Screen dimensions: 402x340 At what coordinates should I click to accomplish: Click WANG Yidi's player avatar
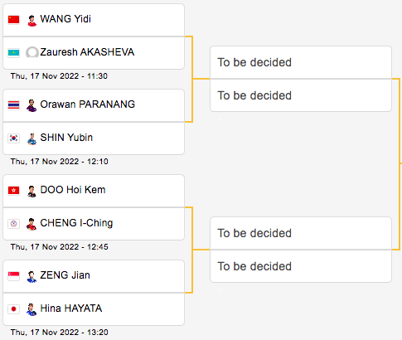point(31,21)
